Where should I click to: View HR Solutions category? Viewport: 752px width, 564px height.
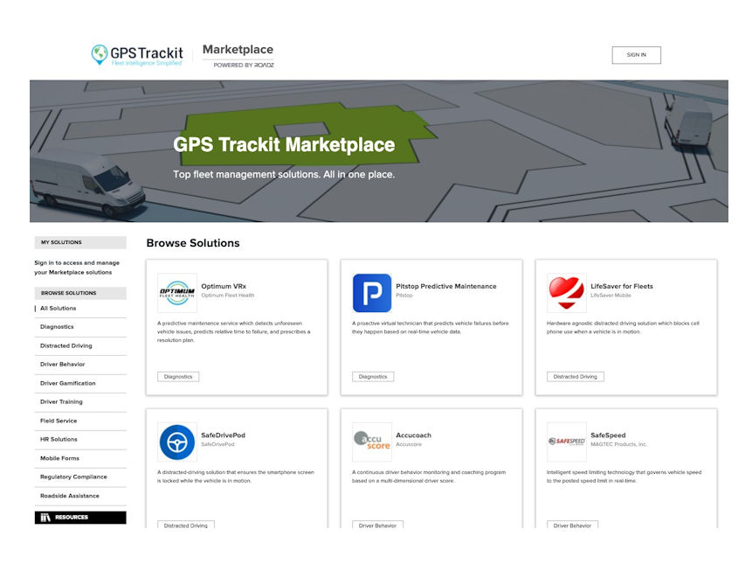pos(59,439)
